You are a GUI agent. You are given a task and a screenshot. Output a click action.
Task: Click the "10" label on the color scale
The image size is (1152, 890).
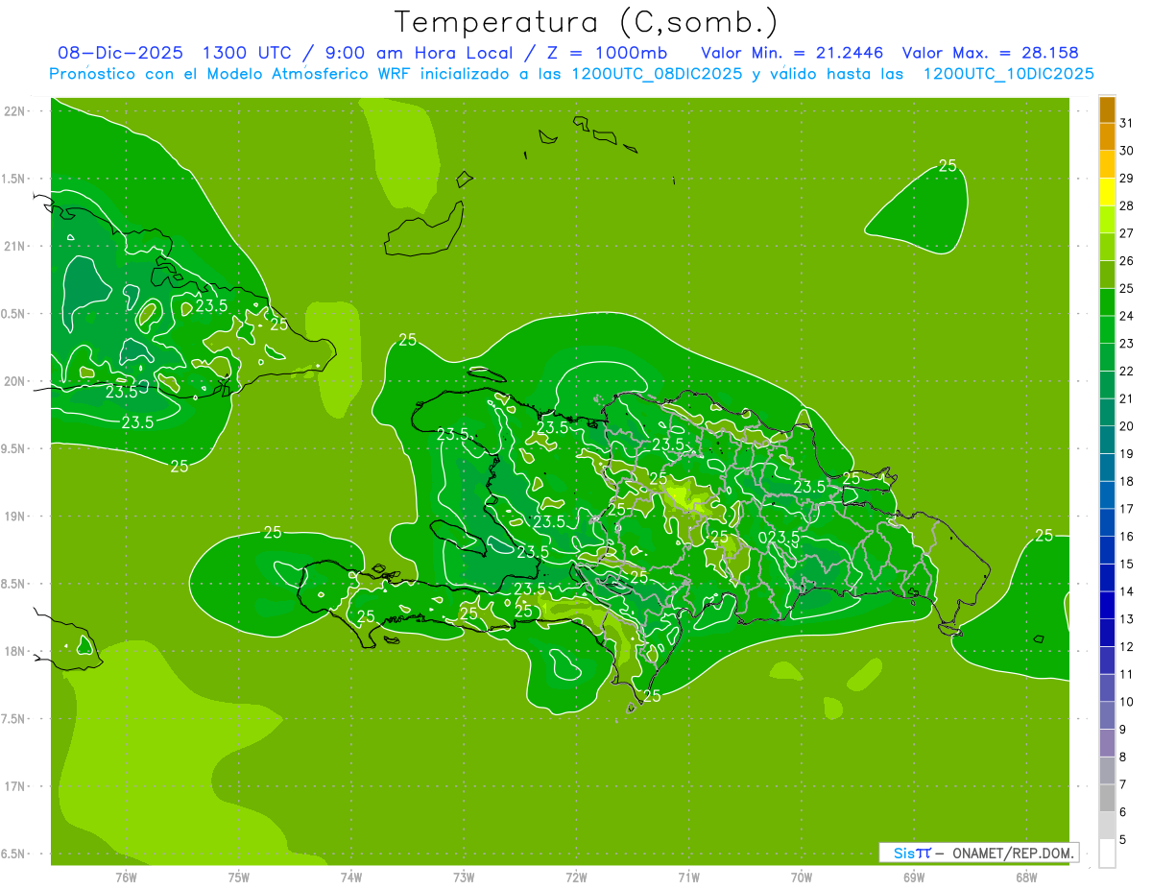[x=1126, y=702]
